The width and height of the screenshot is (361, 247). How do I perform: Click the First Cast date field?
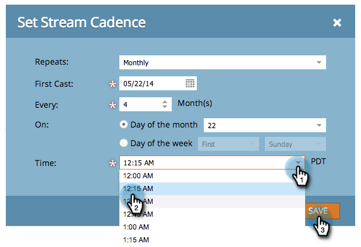click(x=151, y=83)
